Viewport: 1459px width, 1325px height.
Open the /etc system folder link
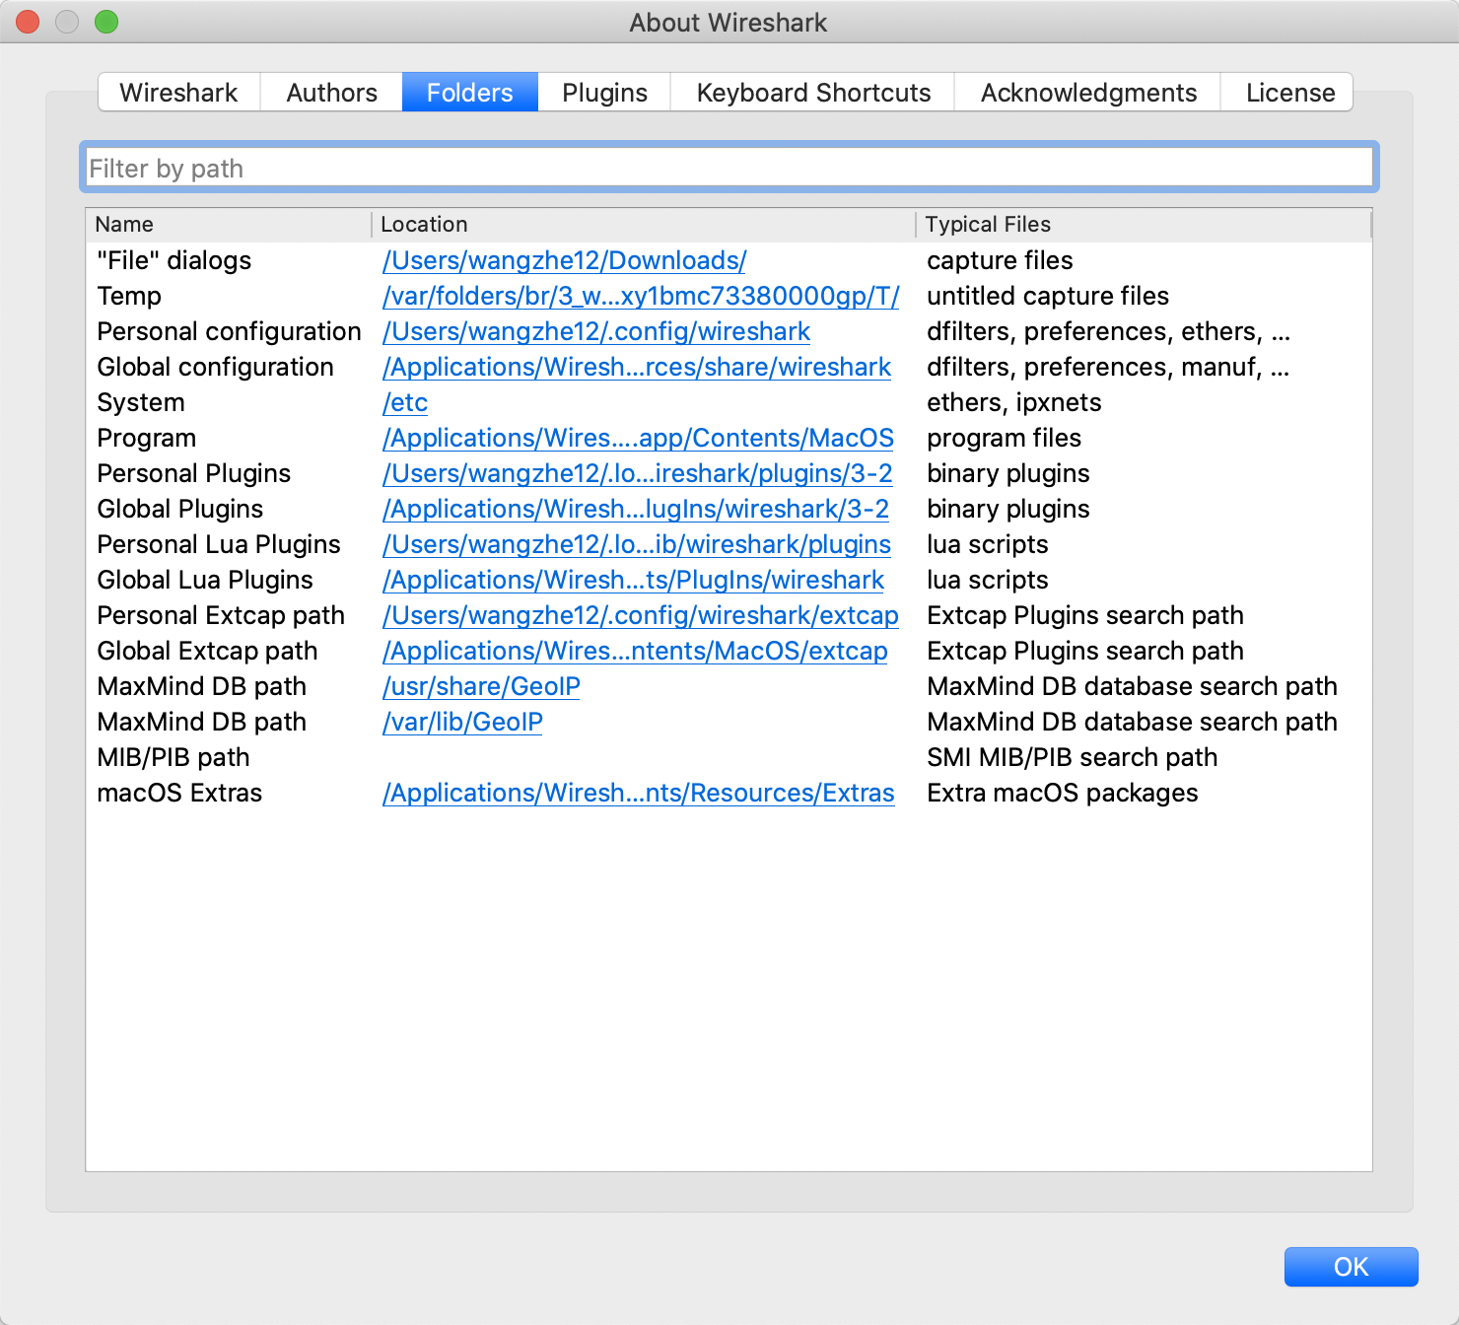(x=405, y=402)
